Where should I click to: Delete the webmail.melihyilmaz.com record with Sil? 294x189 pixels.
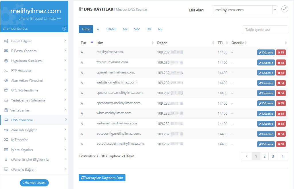tap(281, 124)
